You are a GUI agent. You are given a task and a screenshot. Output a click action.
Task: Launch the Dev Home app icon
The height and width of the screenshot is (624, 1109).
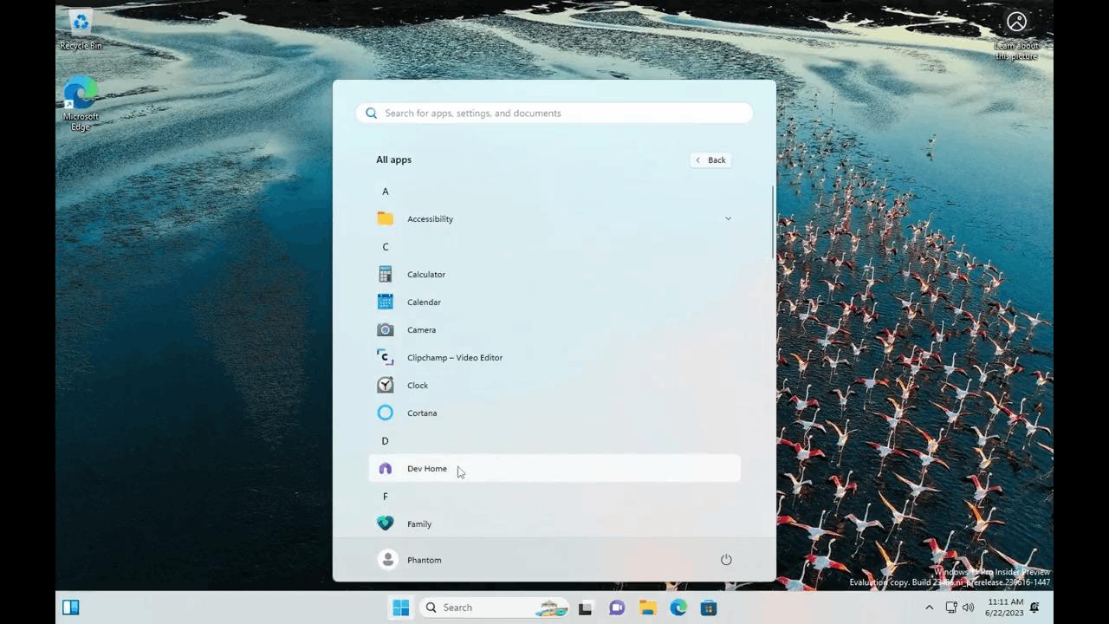386,468
